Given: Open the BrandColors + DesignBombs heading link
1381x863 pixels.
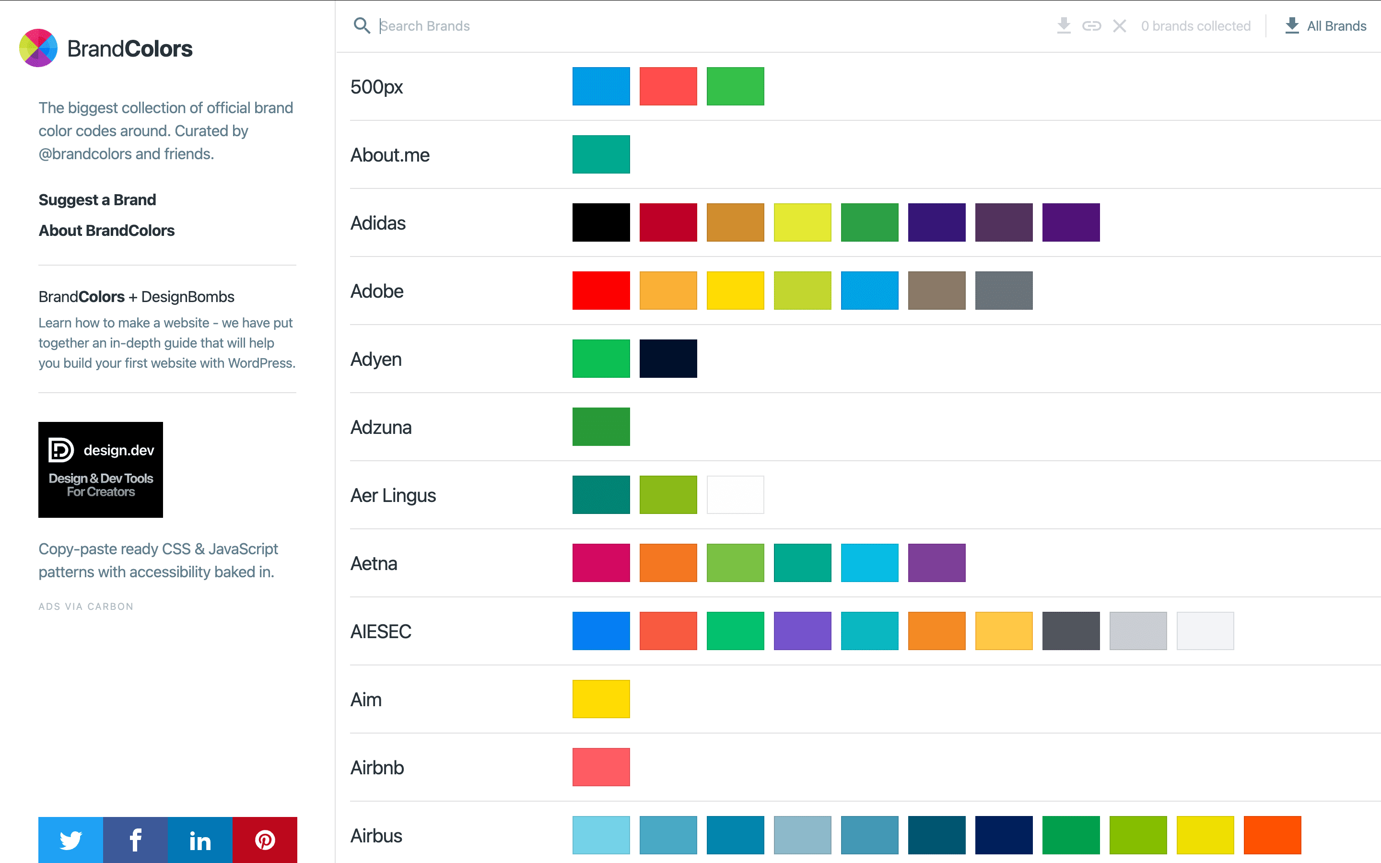Looking at the screenshot, I should tap(136, 297).
